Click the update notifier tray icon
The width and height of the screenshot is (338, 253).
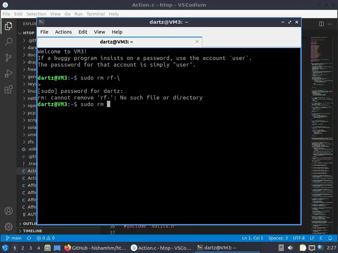pyautogui.click(x=320, y=247)
